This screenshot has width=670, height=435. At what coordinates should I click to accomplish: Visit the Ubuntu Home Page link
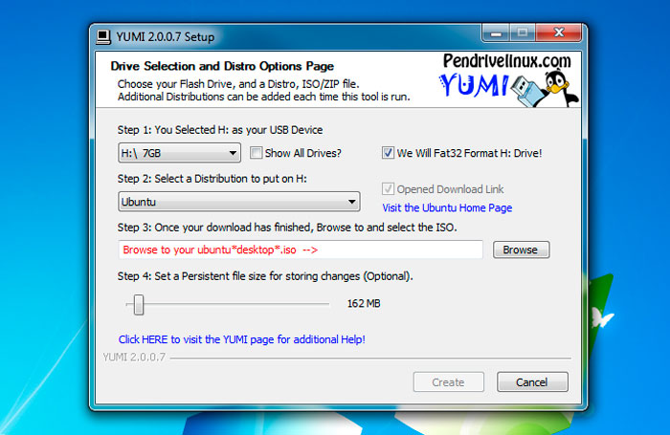[x=447, y=207]
